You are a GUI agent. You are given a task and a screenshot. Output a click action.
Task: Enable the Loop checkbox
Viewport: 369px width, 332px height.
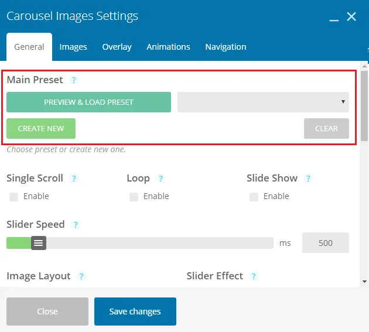pyautogui.click(x=134, y=197)
